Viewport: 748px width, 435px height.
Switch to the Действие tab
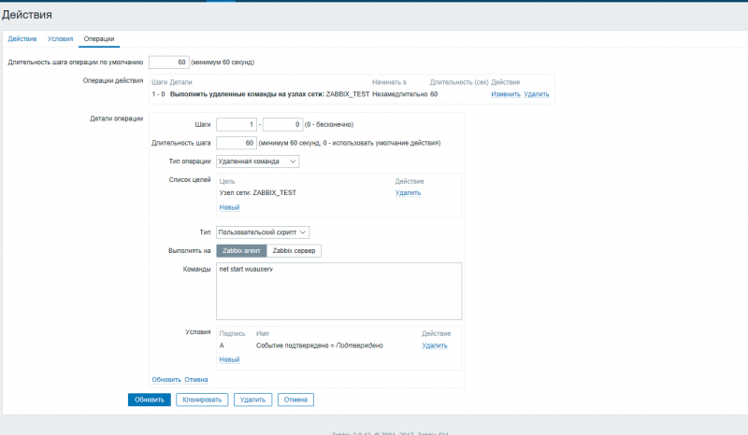coord(22,39)
